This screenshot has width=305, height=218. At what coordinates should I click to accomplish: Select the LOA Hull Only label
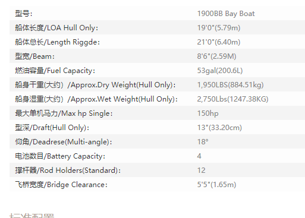pos(56,28)
